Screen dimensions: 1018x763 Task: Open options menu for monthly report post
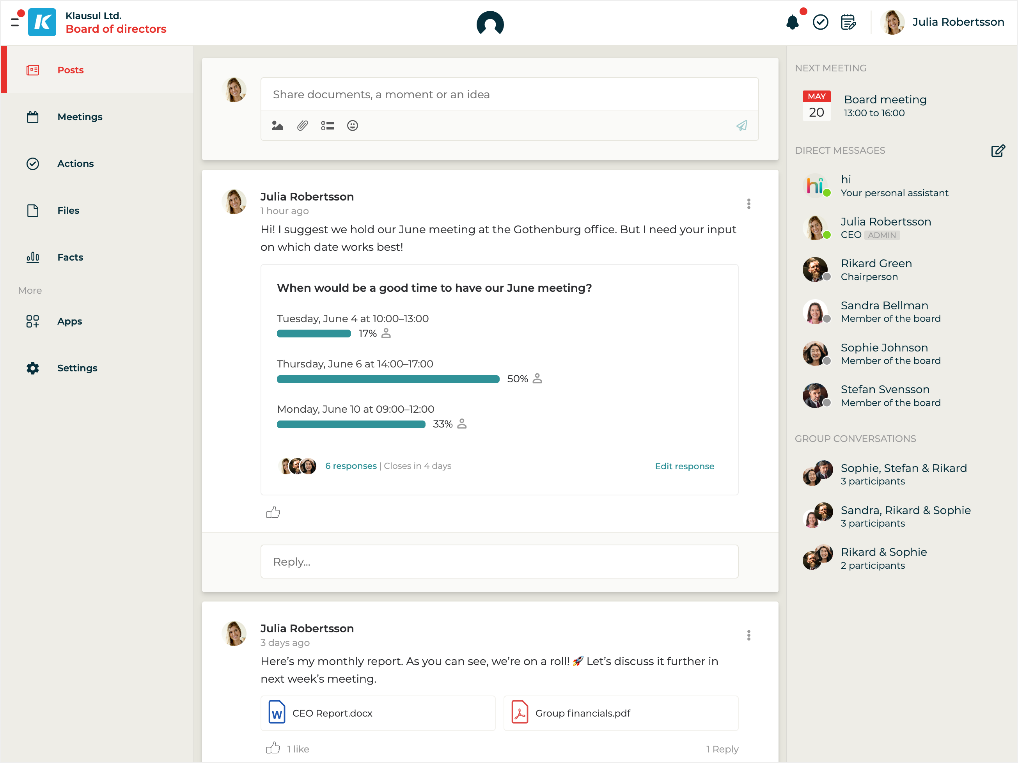click(x=749, y=635)
